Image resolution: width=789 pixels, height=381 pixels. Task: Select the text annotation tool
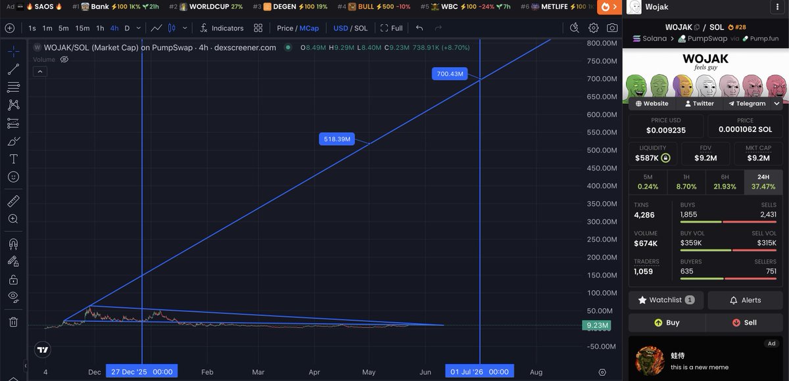tap(13, 159)
